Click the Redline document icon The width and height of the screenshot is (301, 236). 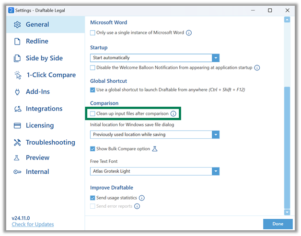coord(17,41)
